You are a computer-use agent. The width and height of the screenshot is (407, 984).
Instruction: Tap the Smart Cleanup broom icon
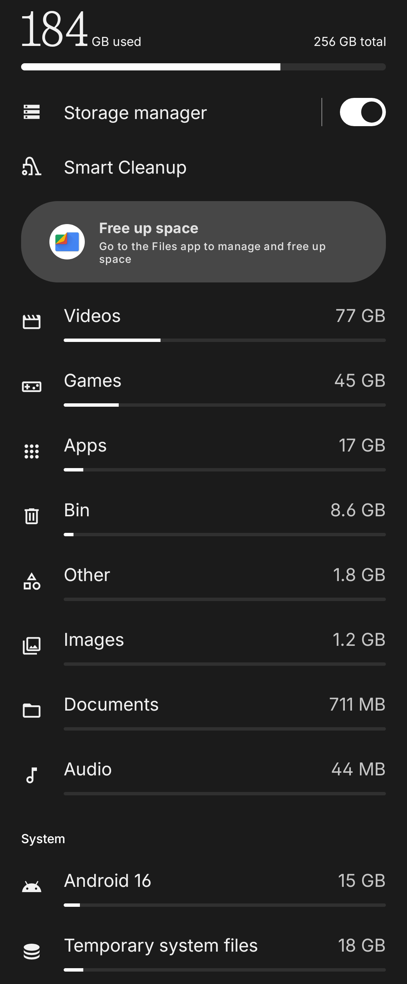click(32, 167)
